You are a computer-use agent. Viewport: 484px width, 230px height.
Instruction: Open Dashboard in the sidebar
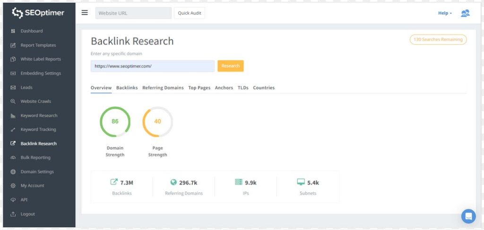click(x=32, y=31)
